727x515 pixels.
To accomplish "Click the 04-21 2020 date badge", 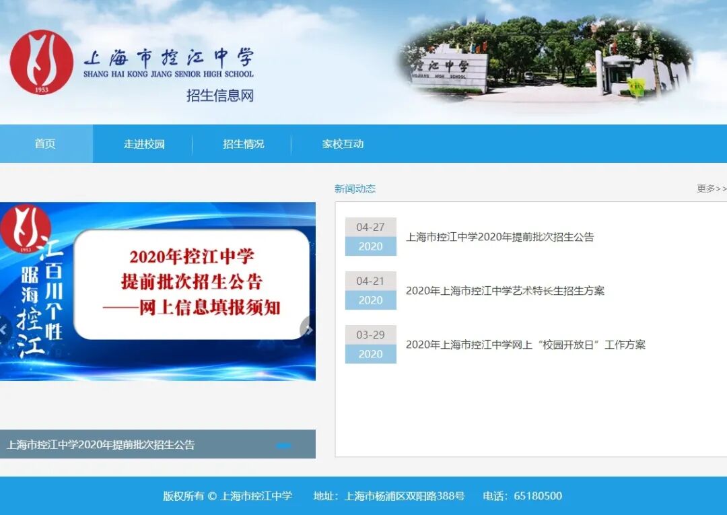I will 370,290.
